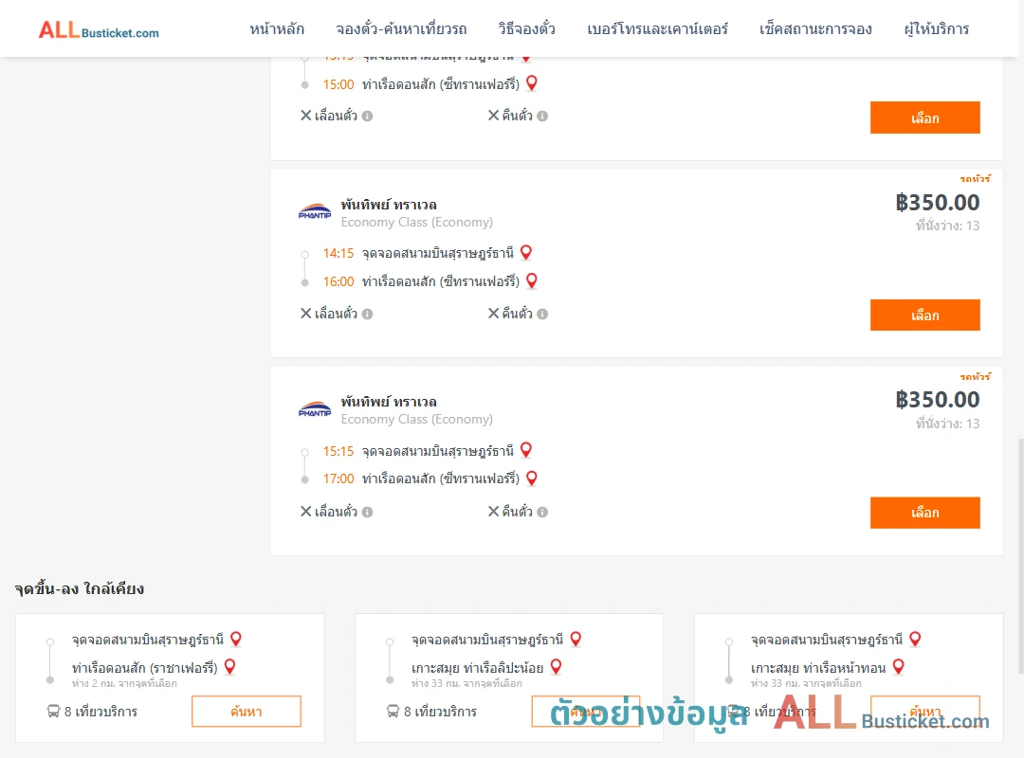
Task: Open map pin of เกาะสมุย ท่าเรือหน้าทอน
Action: [899, 667]
